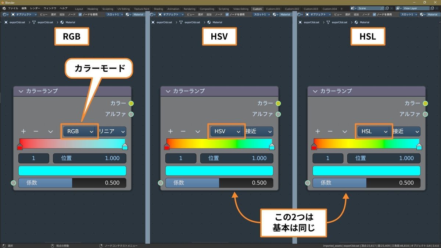
Task: Open the リニア interpolation dropdown
Action: [x=112, y=131]
